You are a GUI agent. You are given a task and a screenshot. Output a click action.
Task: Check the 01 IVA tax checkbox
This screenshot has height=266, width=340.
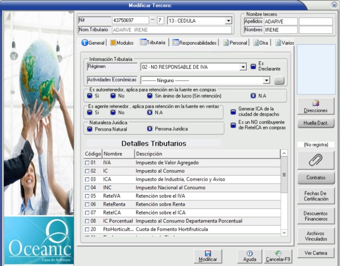[x=87, y=163]
